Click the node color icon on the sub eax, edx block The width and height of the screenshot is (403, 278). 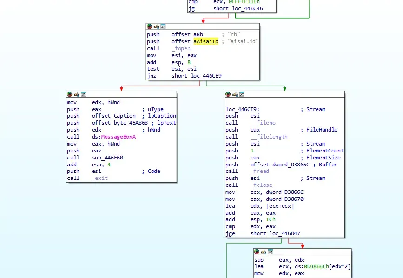(x=257, y=252)
